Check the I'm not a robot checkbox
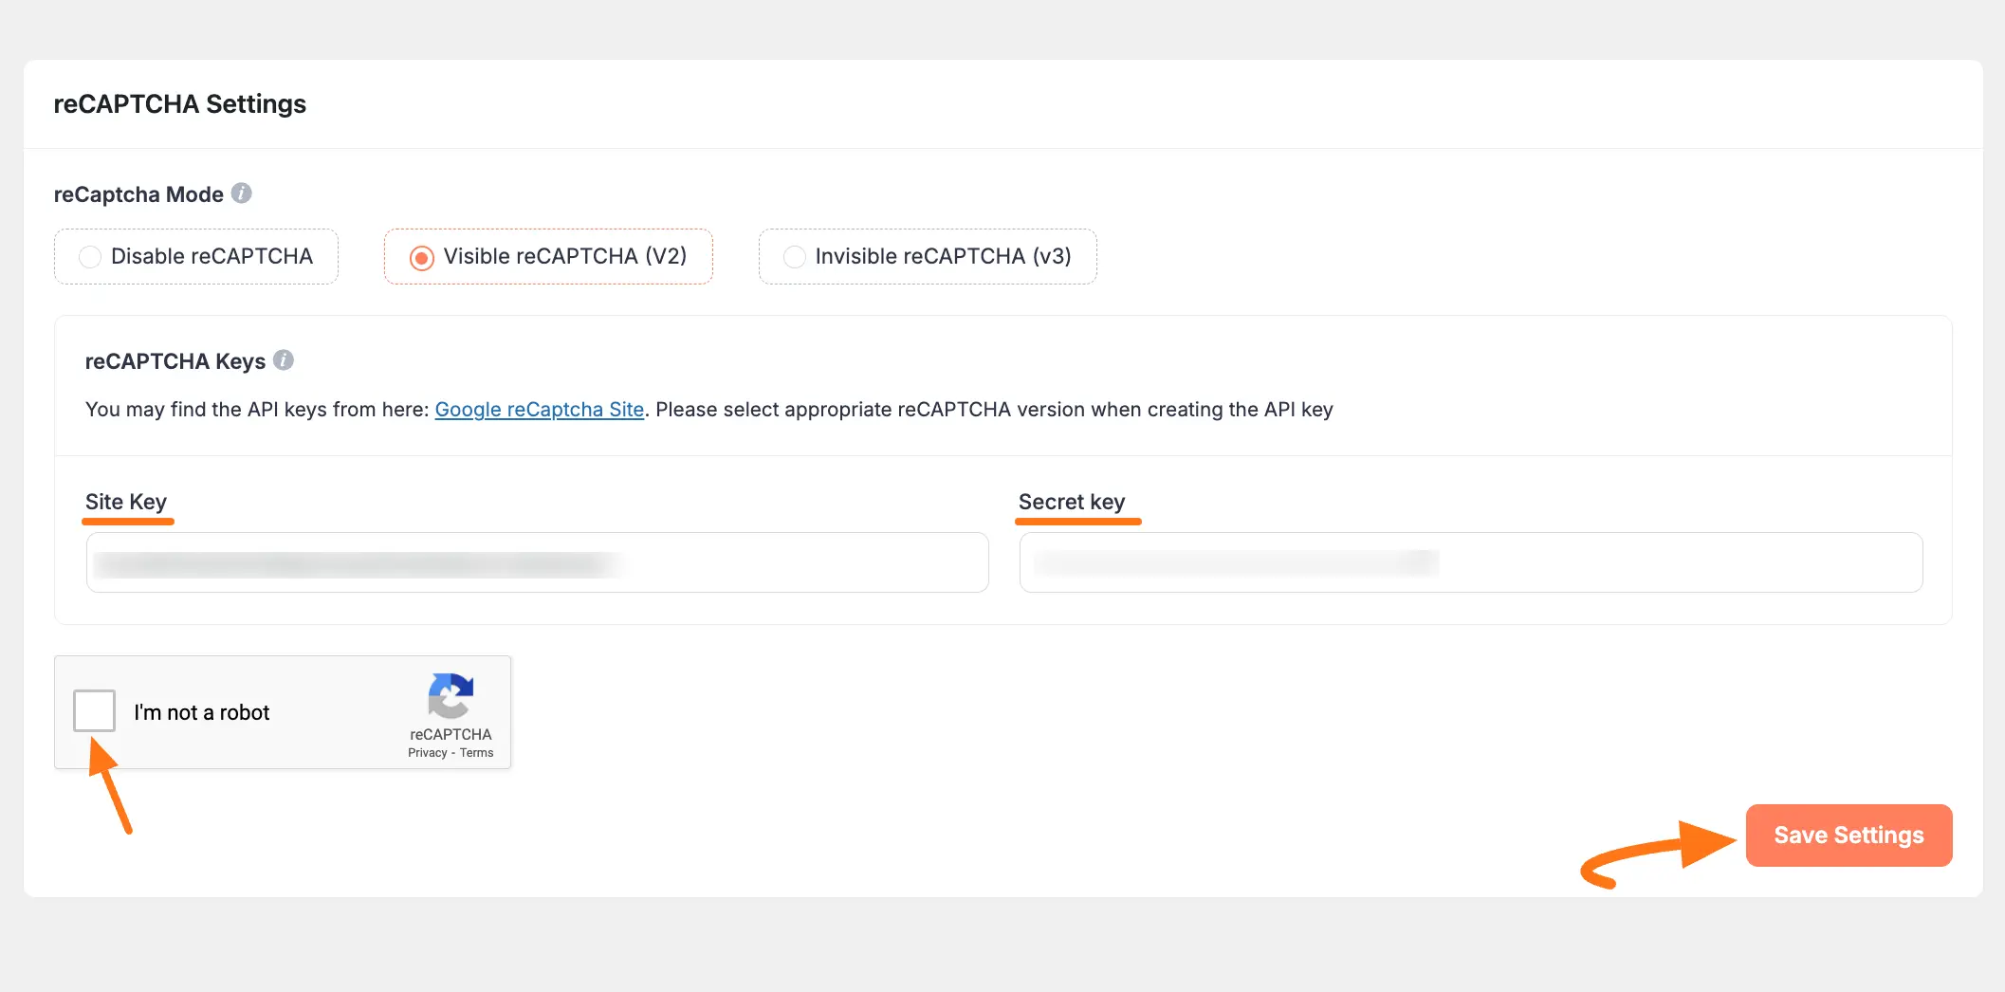2005x992 pixels. [x=94, y=710]
